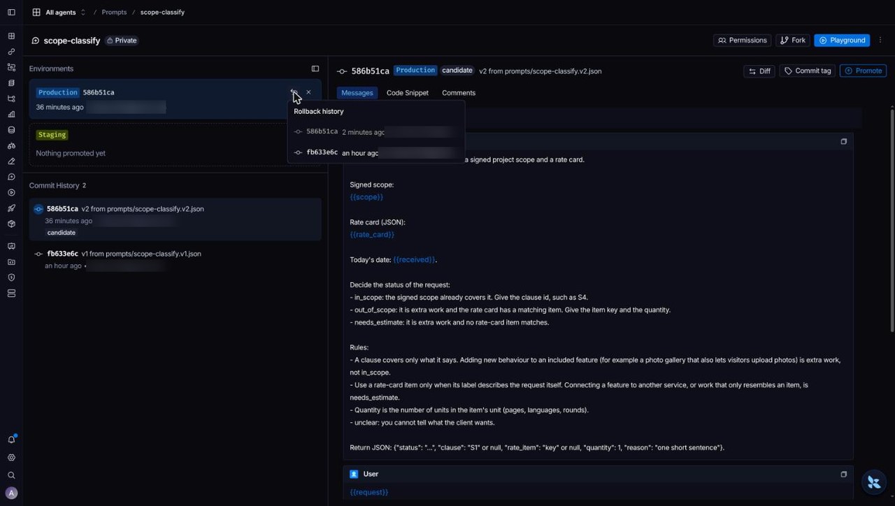Open the folder icon in left sidebar

pos(11,262)
